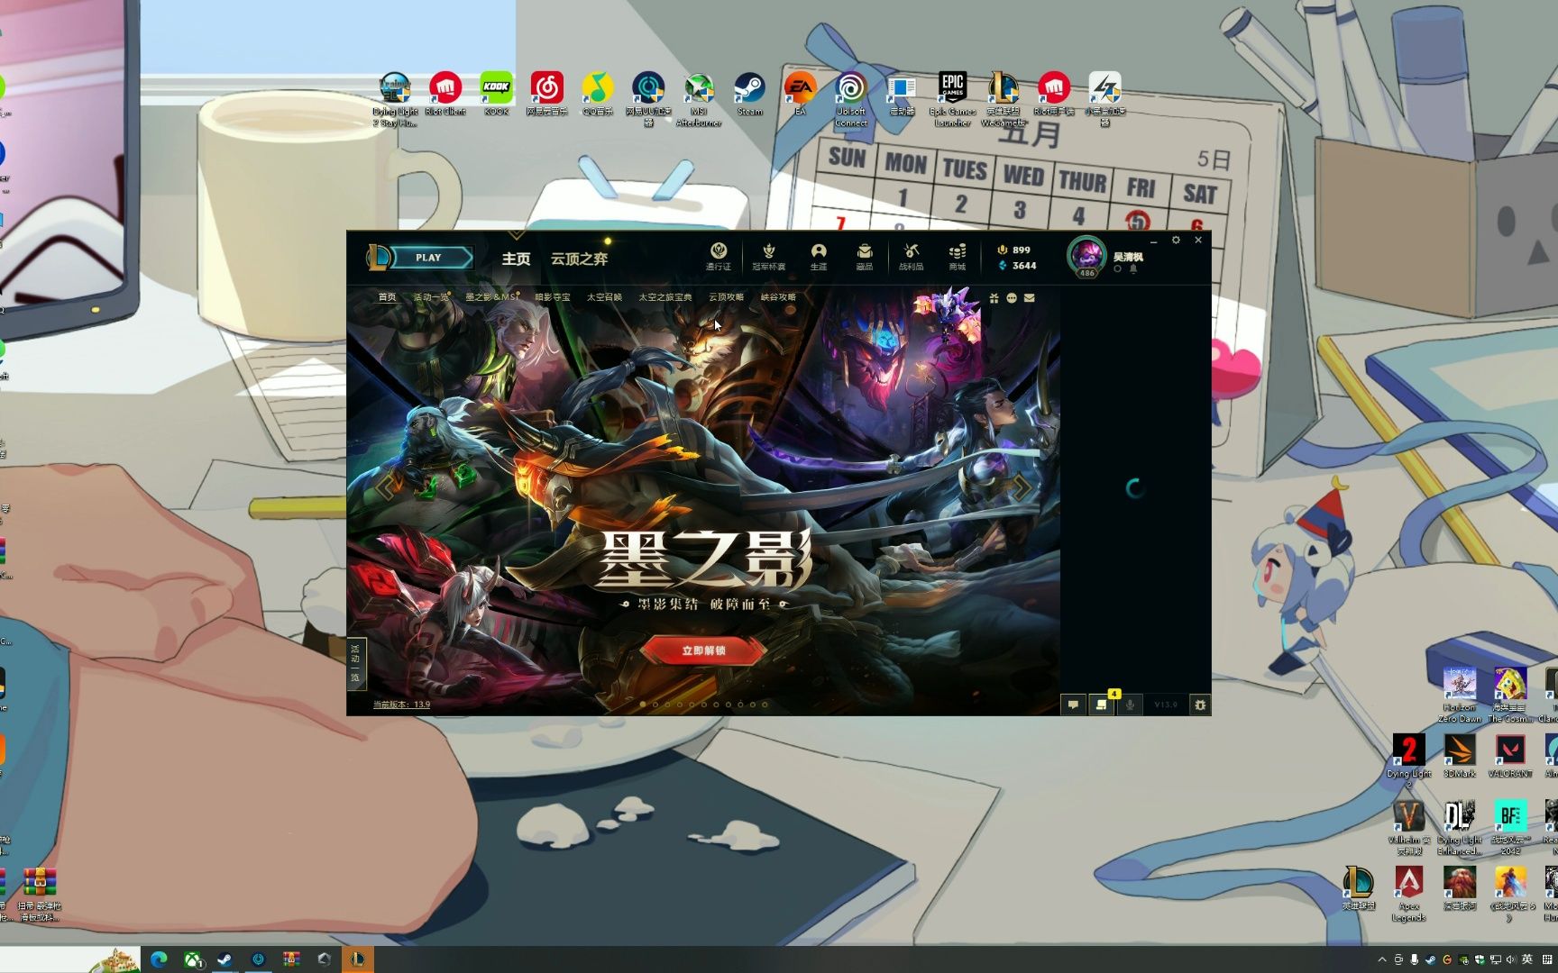Expand the system tray hidden icons chevron
Viewport: 1558px width, 973px height.
click(x=1382, y=959)
